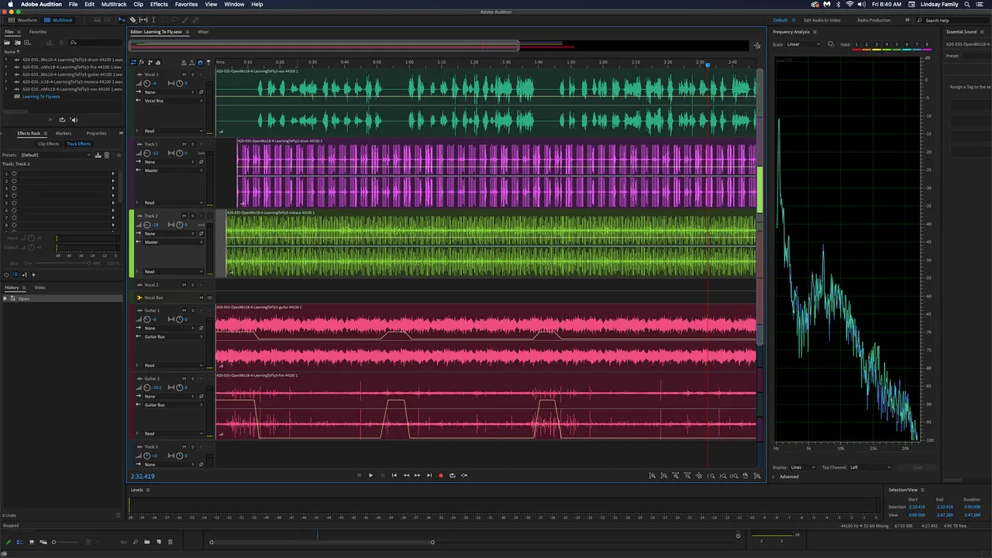Screen dimensions: 992x558
Task: Open the Favorites menu in menu bar
Action: point(186,4)
